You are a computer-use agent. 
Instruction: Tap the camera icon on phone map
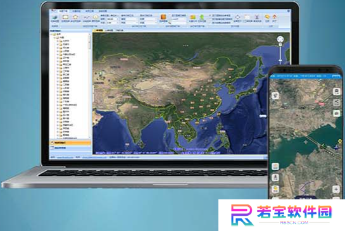(x=336, y=113)
